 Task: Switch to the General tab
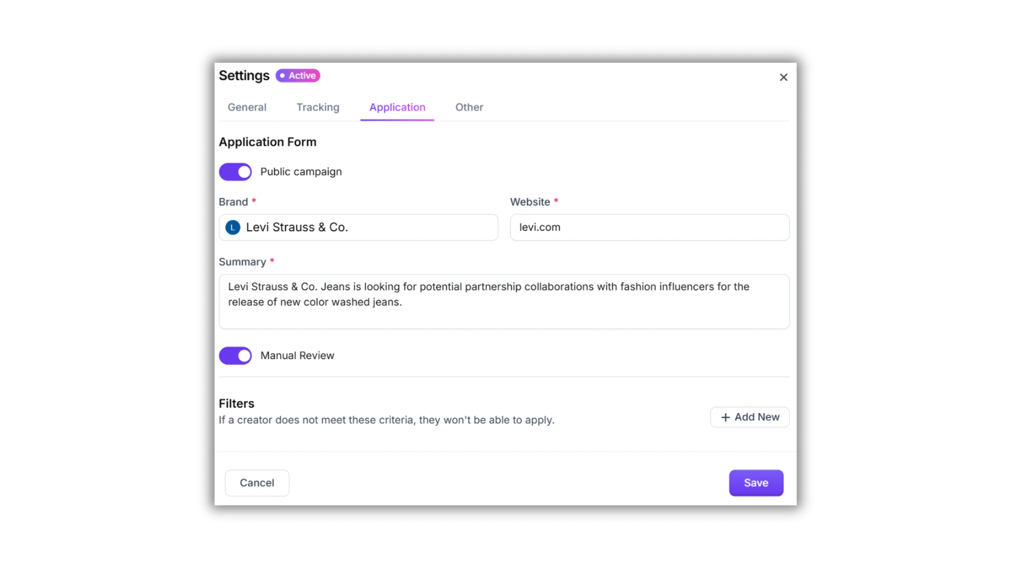247,107
